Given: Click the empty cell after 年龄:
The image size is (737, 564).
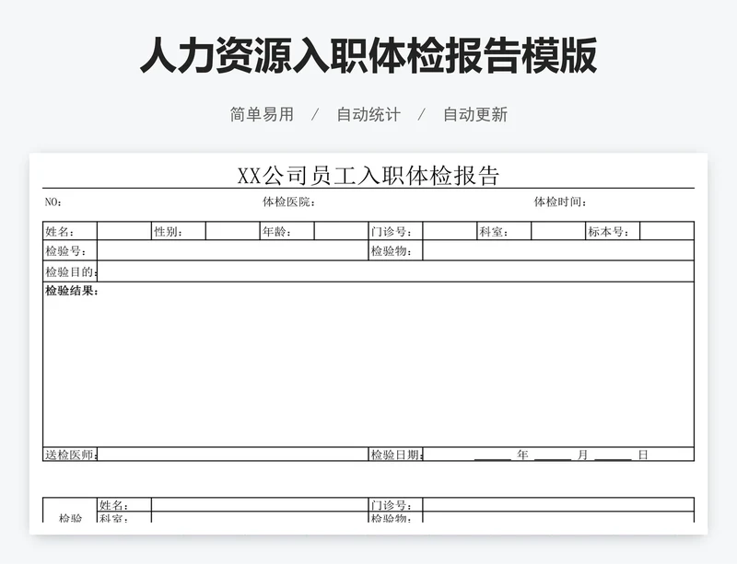Looking at the screenshot, I should click(x=341, y=231).
